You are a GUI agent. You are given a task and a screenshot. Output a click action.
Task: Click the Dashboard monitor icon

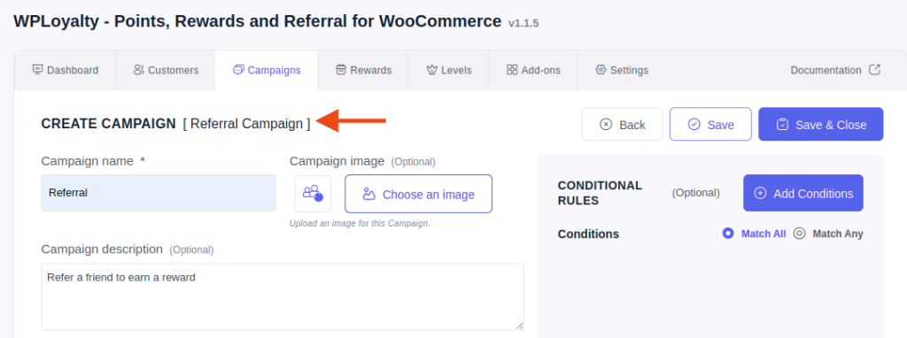point(37,70)
